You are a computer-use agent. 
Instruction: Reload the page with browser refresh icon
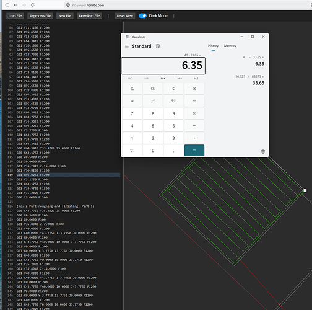click(33, 5)
